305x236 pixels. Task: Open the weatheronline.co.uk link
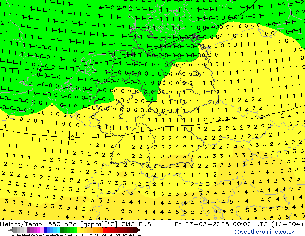tap(265, 232)
